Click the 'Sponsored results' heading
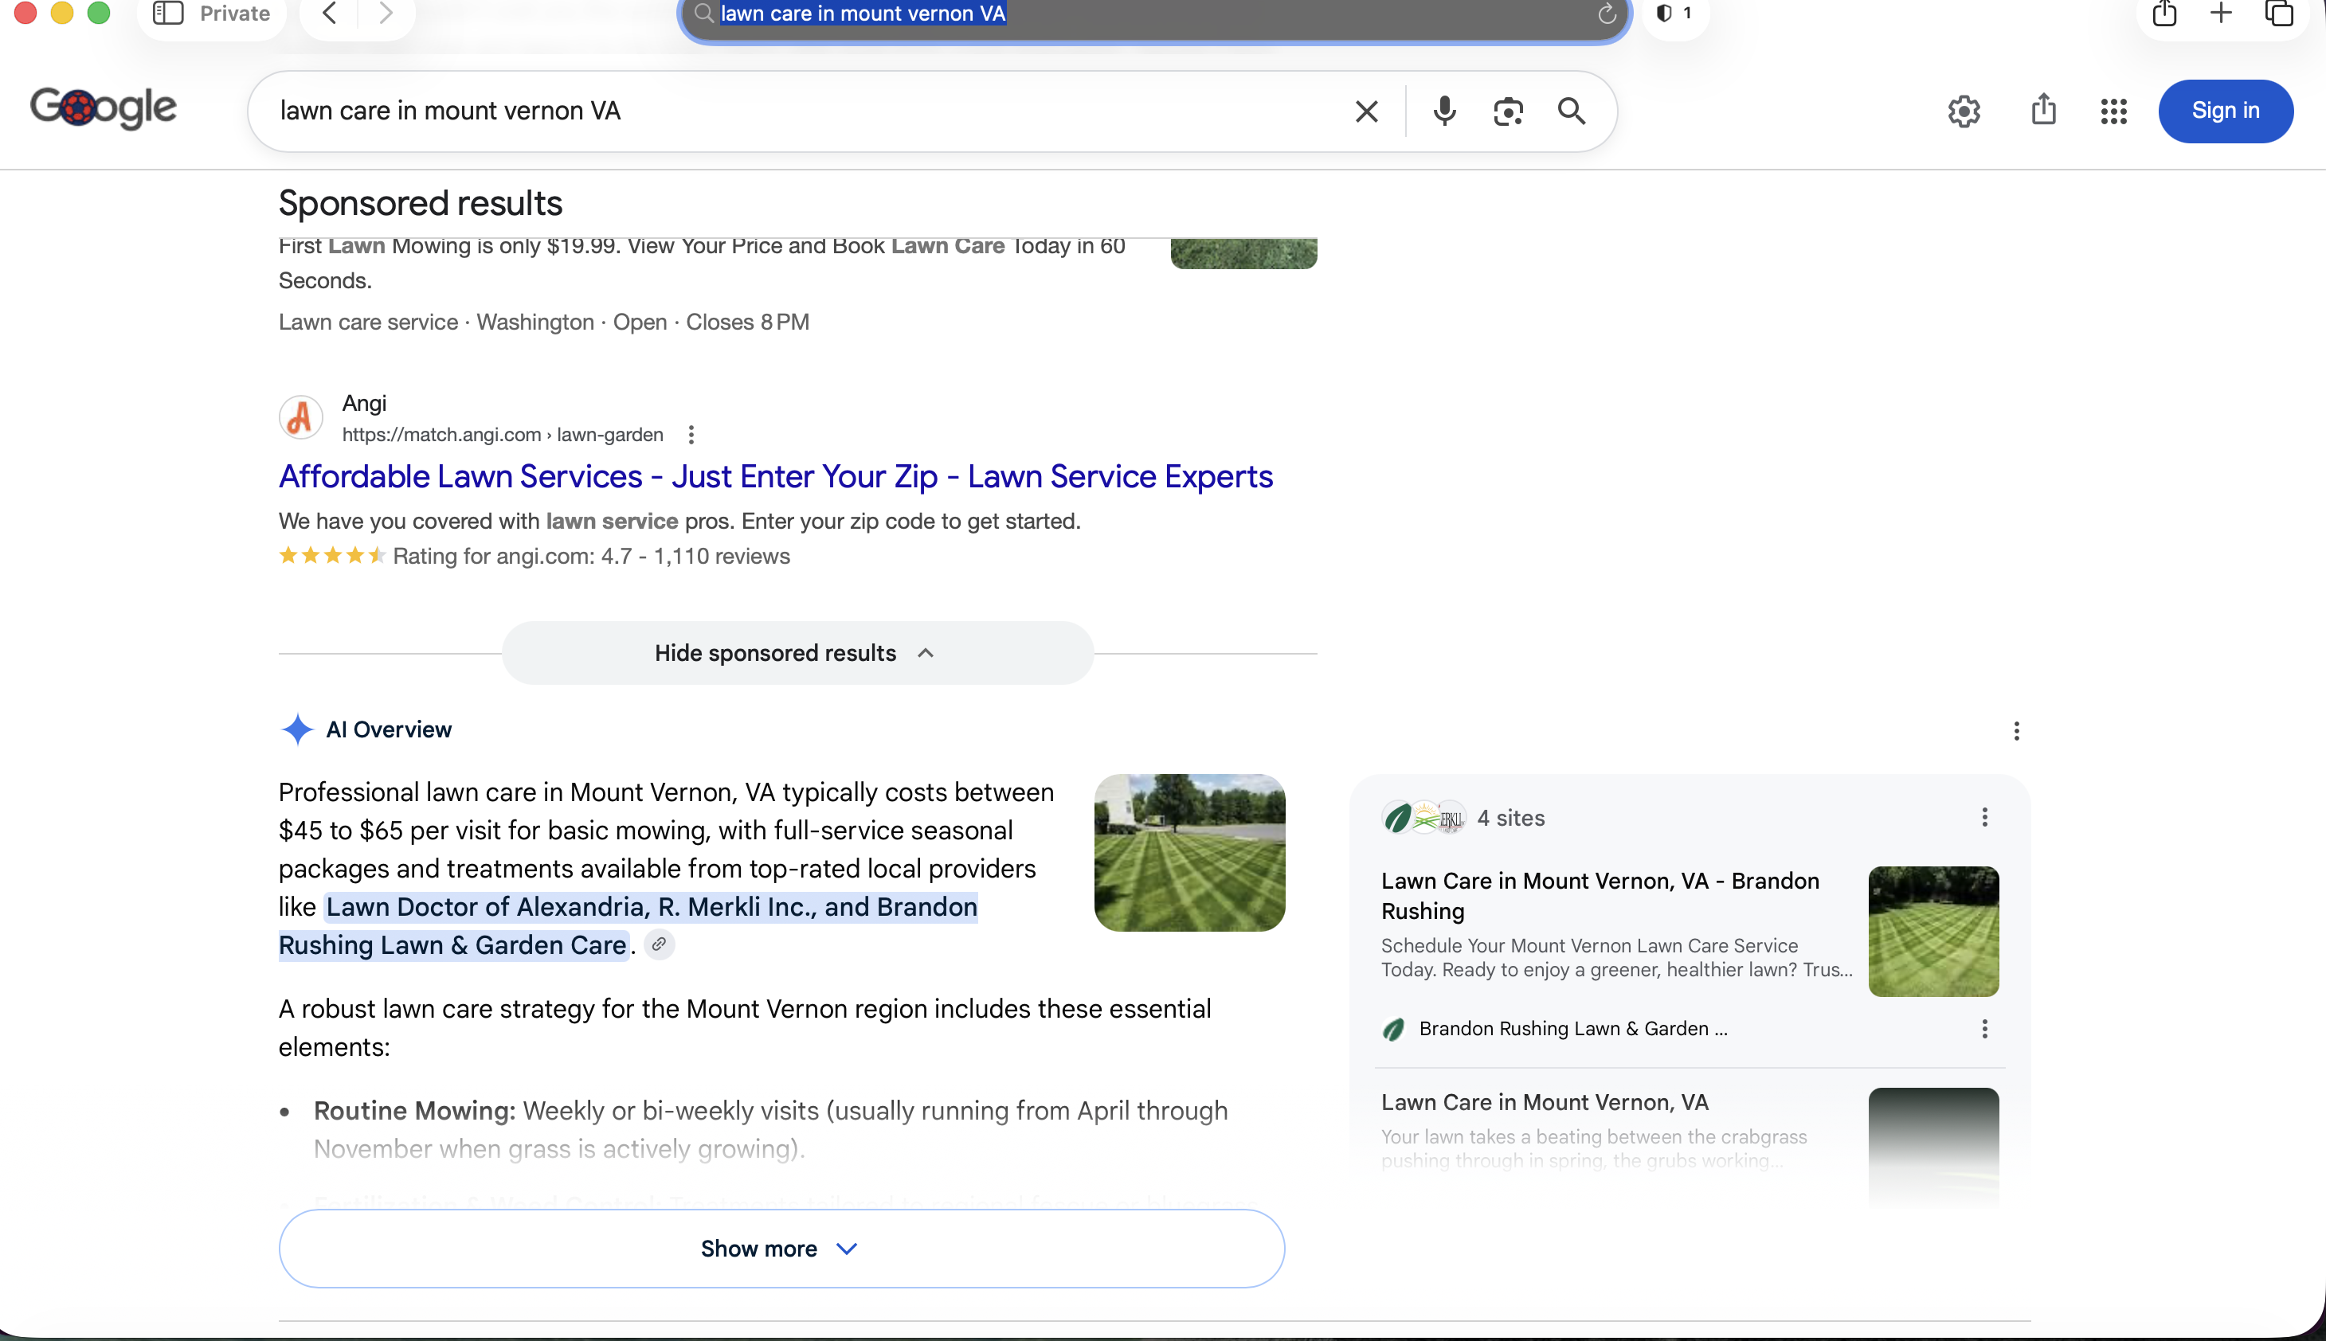This screenshot has height=1341, width=2326. click(x=420, y=204)
